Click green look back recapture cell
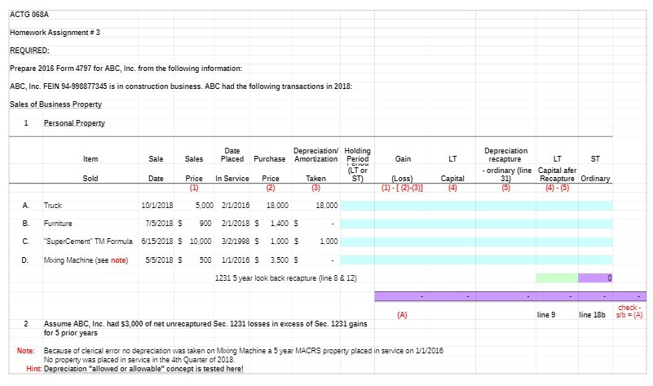 pos(557,278)
